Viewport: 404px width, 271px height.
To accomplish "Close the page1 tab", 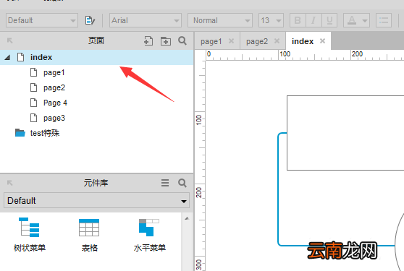I will (x=231, y=41).
